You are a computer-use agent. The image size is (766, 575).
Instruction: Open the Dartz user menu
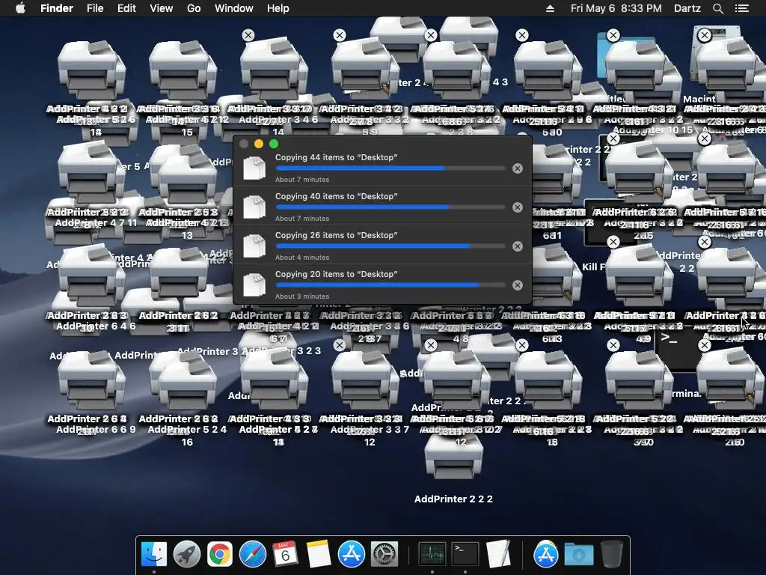point(687,8)
